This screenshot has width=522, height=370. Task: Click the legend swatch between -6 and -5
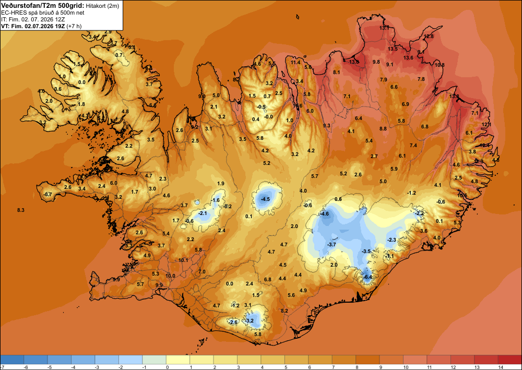pyautogui.click(x=35, y=360)
